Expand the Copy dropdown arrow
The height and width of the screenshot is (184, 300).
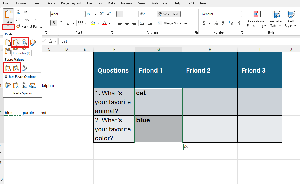[x=35, y=19]
